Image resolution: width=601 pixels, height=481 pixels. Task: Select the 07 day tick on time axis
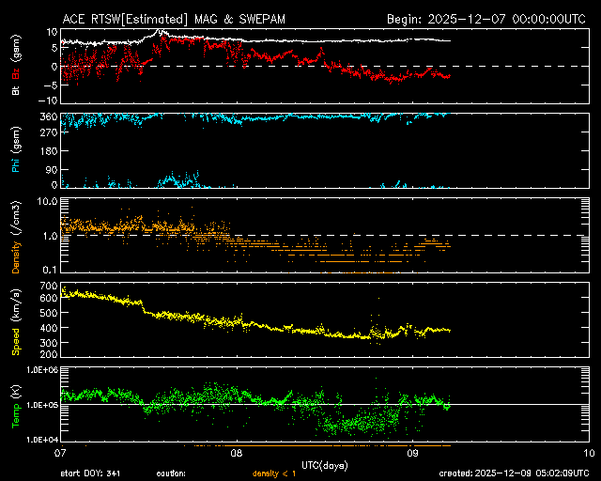click(60, 453)
